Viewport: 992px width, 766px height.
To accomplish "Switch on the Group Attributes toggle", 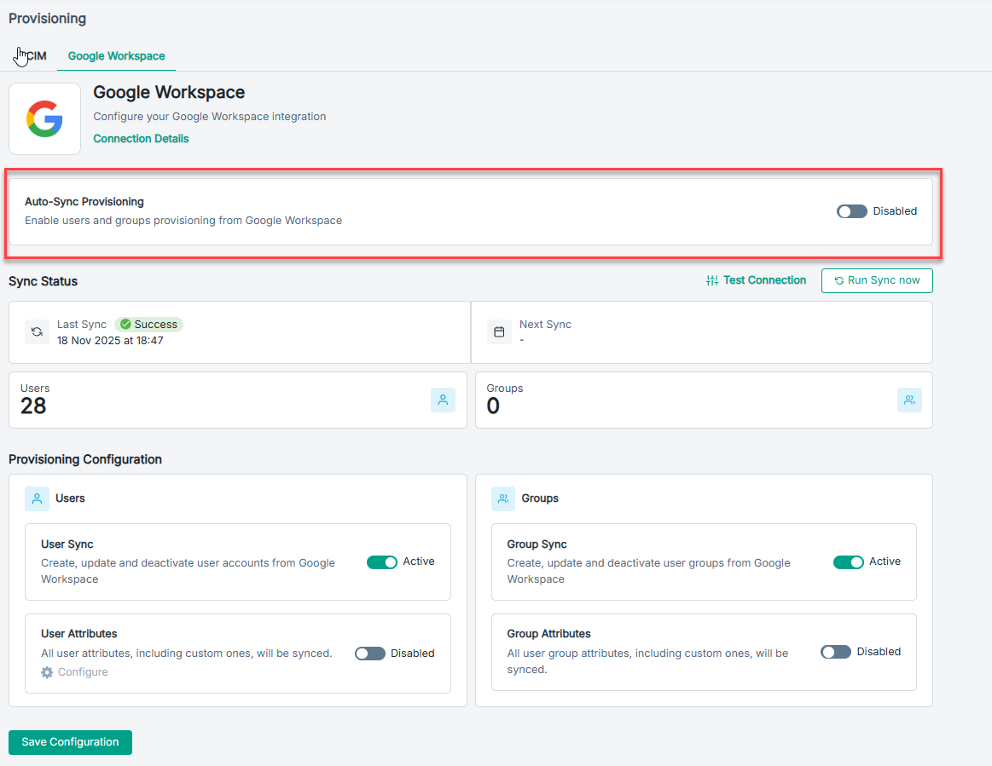I will 836,652.
